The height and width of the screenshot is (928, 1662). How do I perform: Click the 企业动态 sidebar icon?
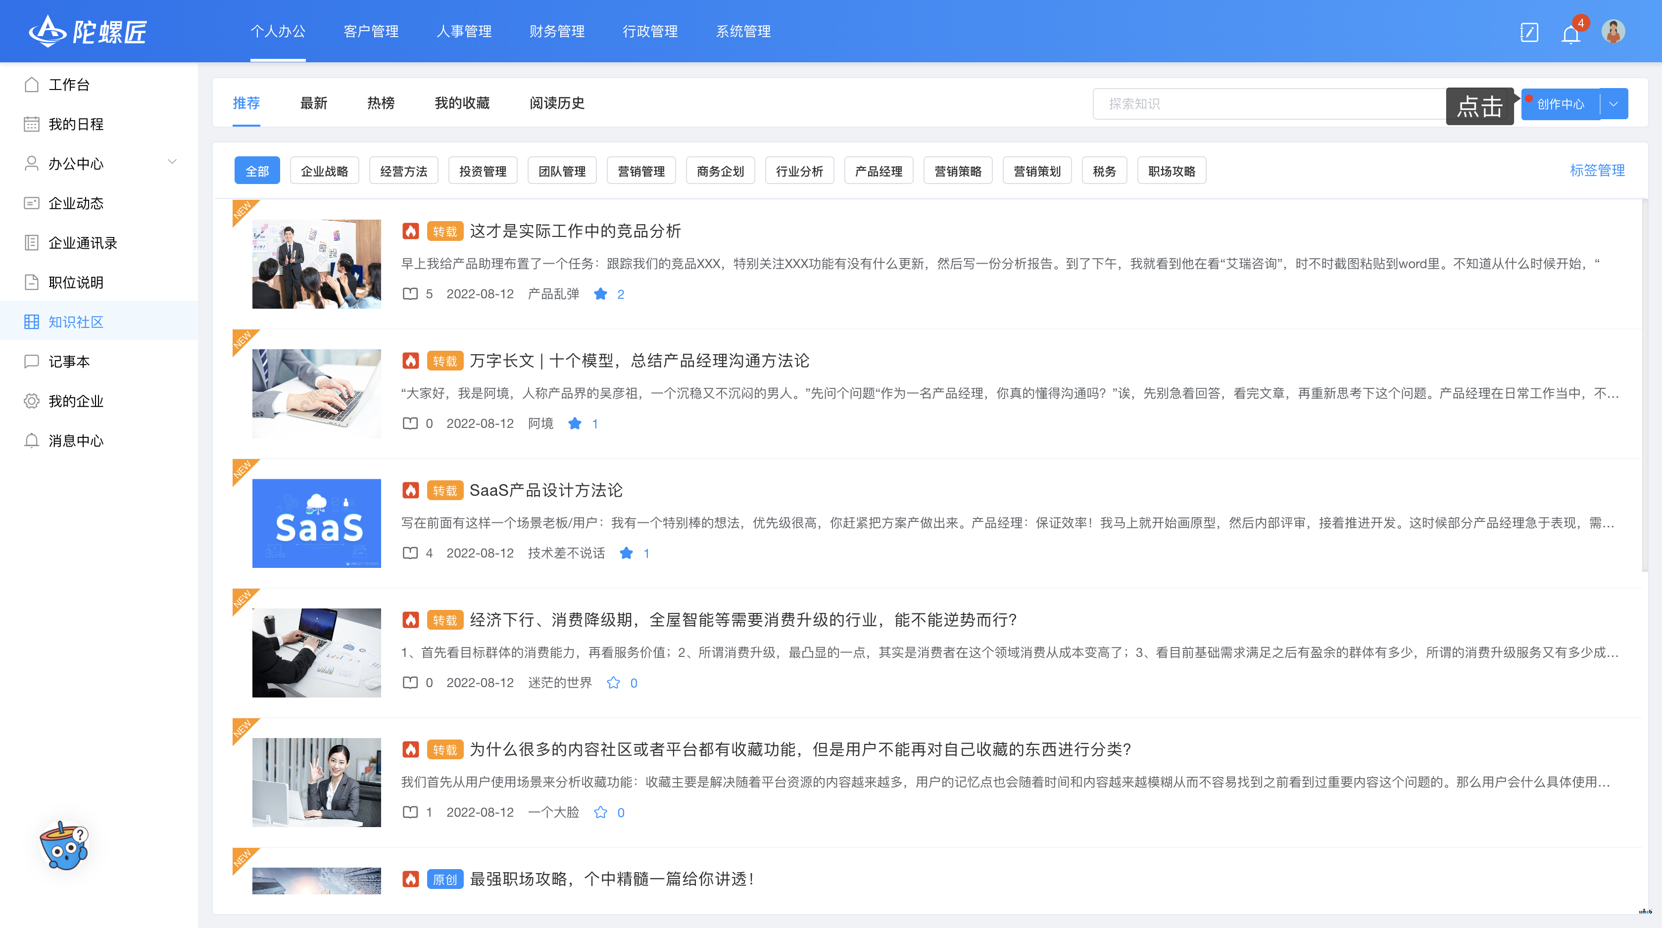[x=32, y=203]
